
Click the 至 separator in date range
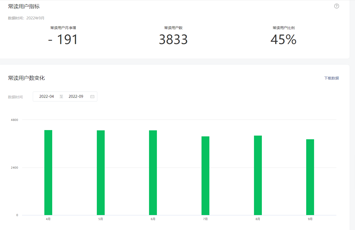(x=61, y=97)
